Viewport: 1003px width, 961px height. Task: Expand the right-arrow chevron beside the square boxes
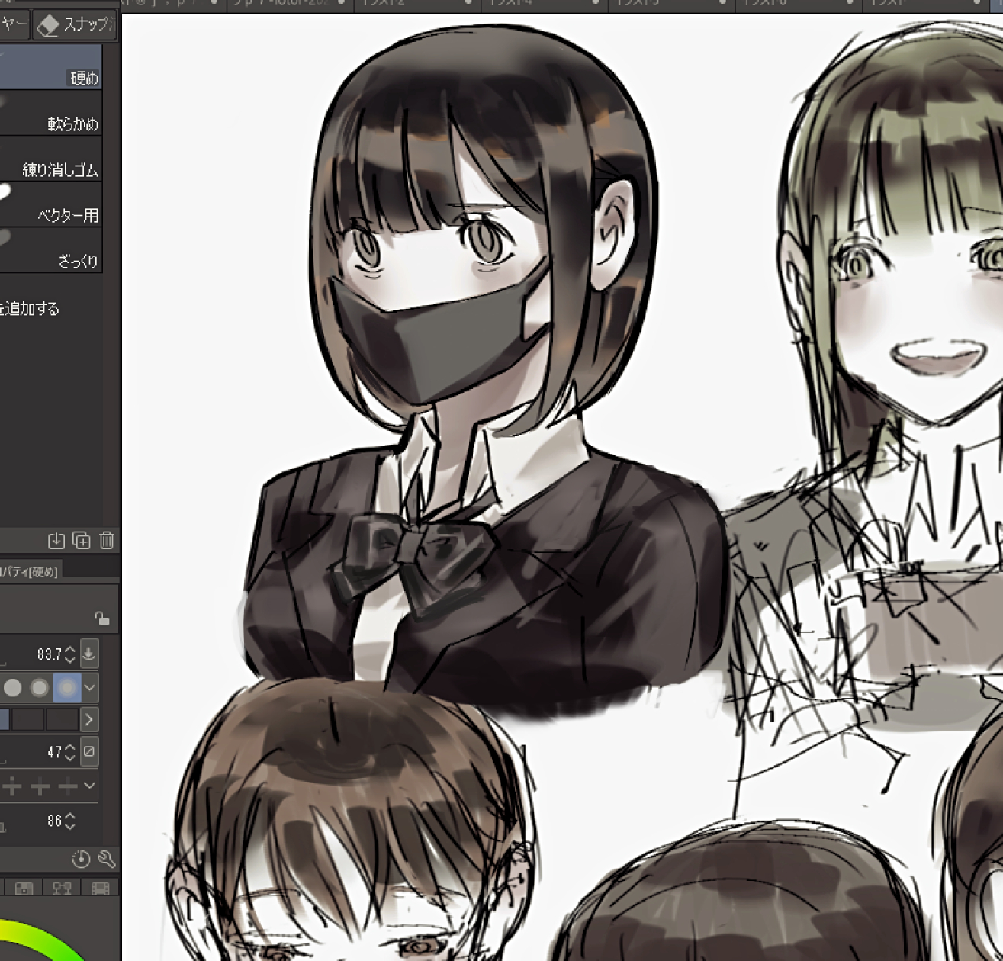pos(89,719)
